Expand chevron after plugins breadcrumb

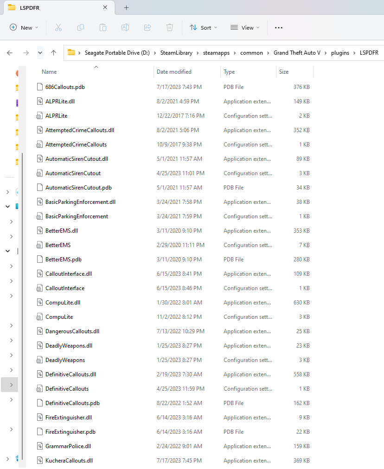(354, 53)
